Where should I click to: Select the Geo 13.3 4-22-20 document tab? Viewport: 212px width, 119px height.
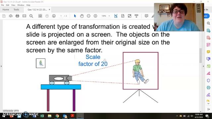[x=37, y=10]
